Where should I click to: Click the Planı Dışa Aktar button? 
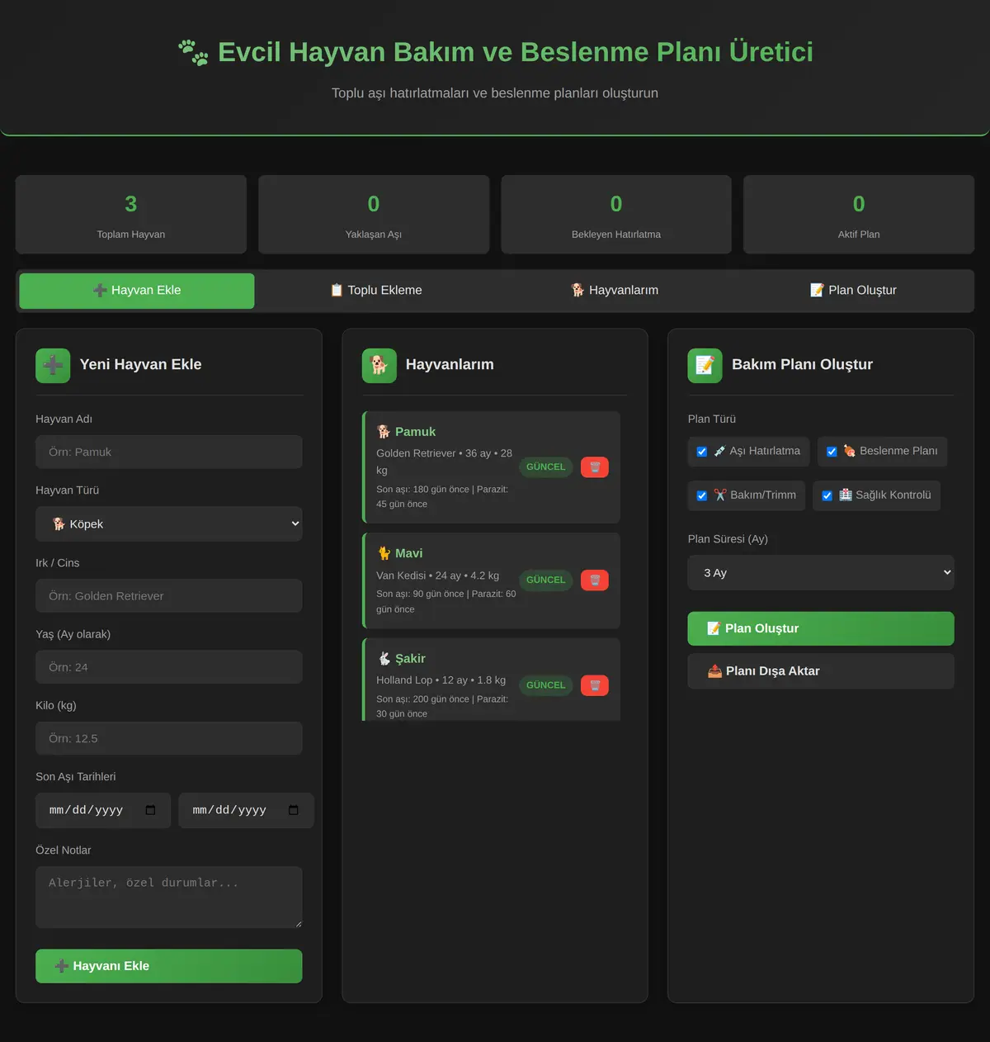[821, 671]
